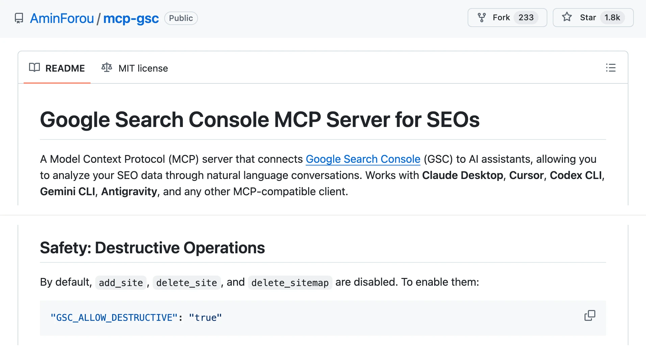This screenshot has height=360, width=646.
Task: Click the bold text Cursor
Action: [526, 175]
